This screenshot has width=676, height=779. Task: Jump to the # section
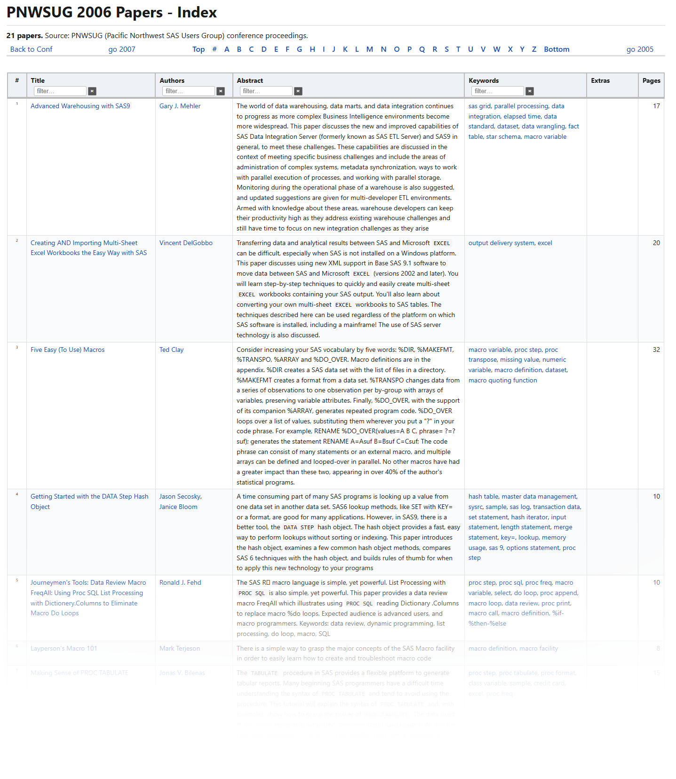pyautogui.click(x=215, y=49)
